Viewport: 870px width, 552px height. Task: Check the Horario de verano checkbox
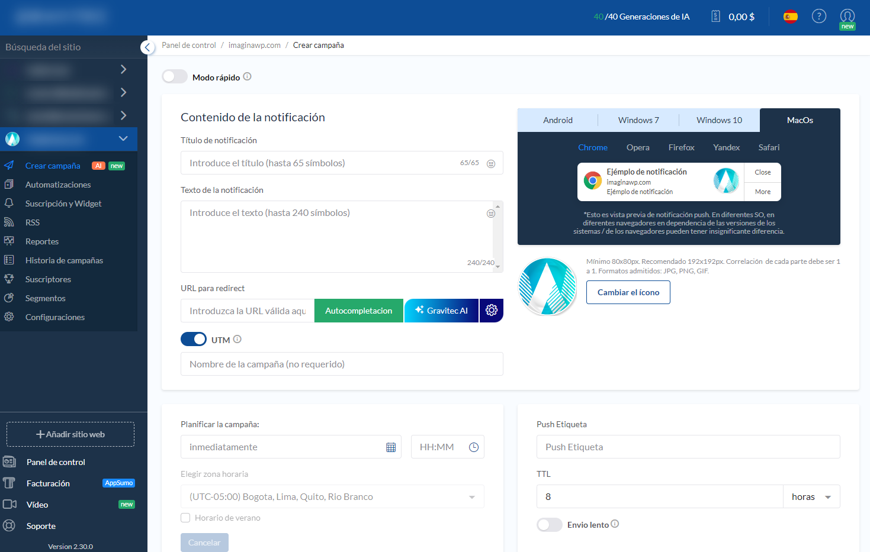coord(185,518)
